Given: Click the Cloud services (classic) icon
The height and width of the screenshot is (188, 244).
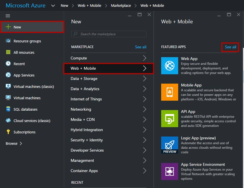Looking at the screenshot, I should [x=8, y=120].
